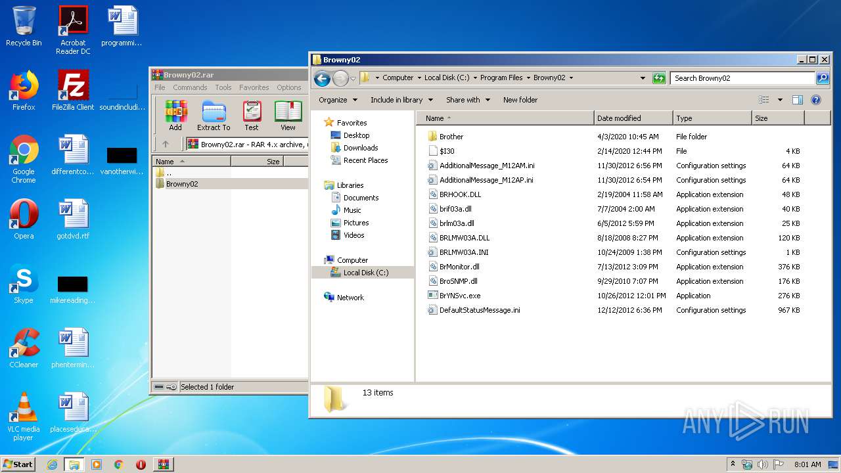Select Recent Places in navigation pane
The width and height of the screenshot is (841, 473).
pos(365,160)
